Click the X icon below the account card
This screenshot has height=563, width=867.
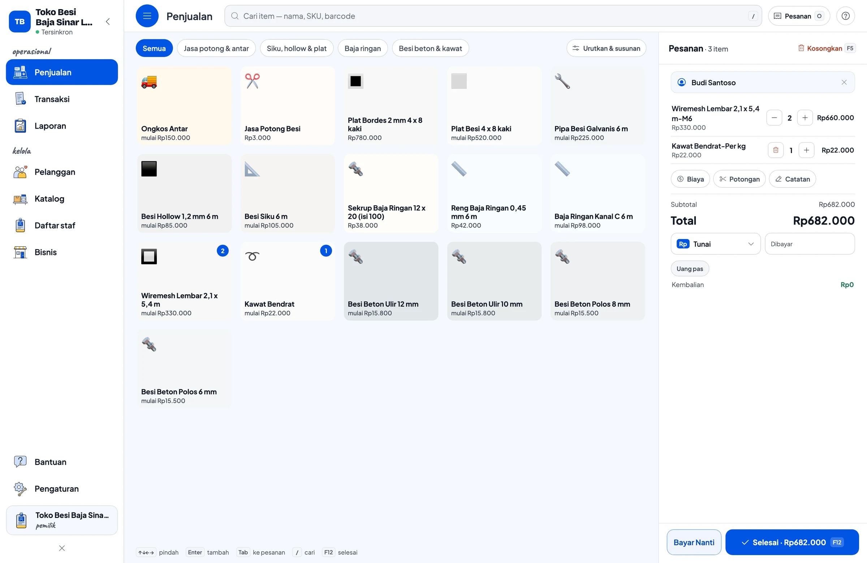[62, 548]
